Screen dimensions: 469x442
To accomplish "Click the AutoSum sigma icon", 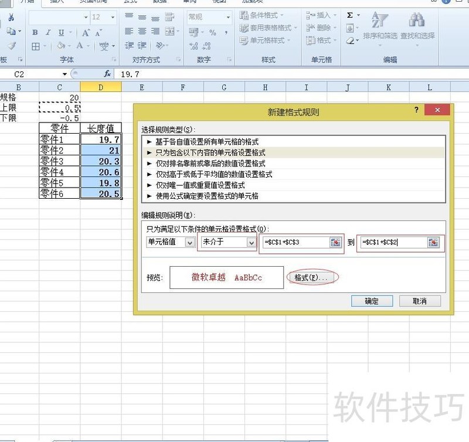I will (350, 16).
